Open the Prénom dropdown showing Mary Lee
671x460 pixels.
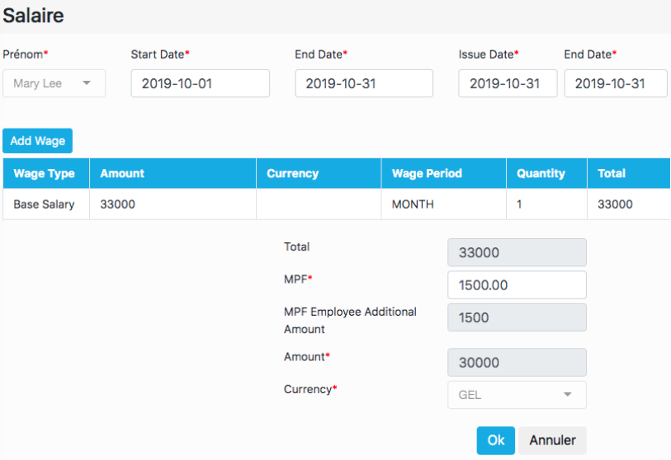point(54,83)
